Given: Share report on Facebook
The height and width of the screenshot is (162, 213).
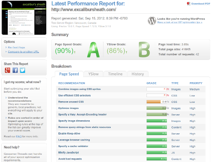Looking at the screenshot, I should [15, 70].
